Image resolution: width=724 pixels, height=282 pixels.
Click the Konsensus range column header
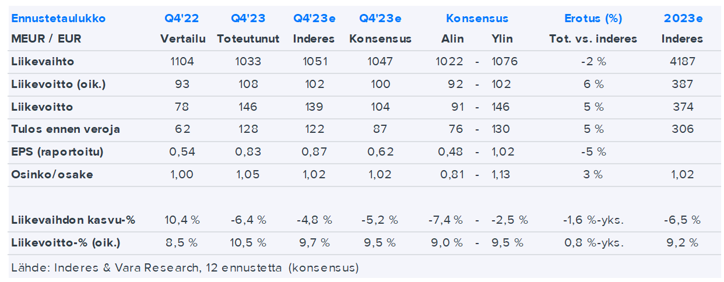tap(477, 19)
